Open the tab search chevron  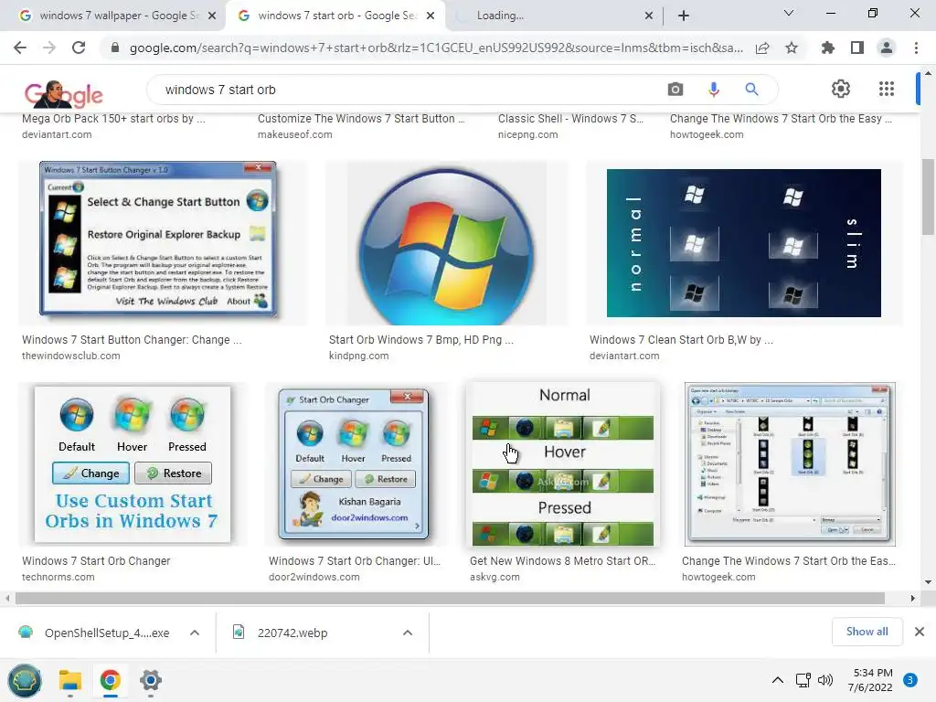click(x=789, y=13)
